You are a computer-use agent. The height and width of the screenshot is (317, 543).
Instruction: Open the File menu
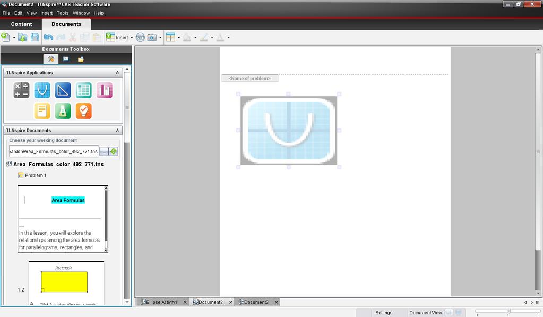pos(6,13)
